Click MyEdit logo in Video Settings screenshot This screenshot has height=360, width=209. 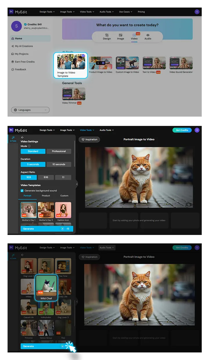coord(18,130)
